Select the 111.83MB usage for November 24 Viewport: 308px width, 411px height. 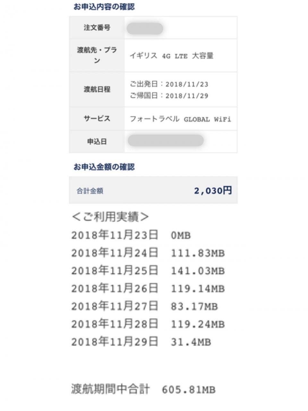point(197,253)
